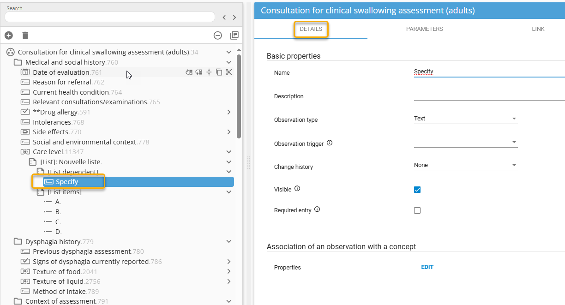Screen dimensions: 565x305
Task: Uncheck the Visible checkbox
Action: pyautogui.click(x=417, y=190)
